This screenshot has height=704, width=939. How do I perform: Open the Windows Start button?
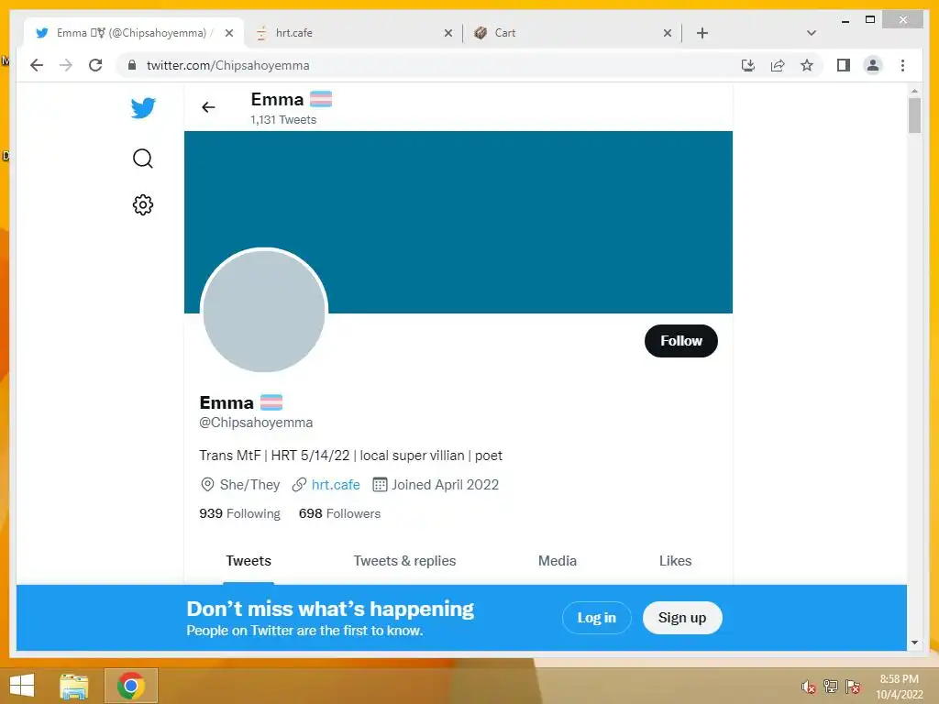pyautogui.click(x=22, y=686)
